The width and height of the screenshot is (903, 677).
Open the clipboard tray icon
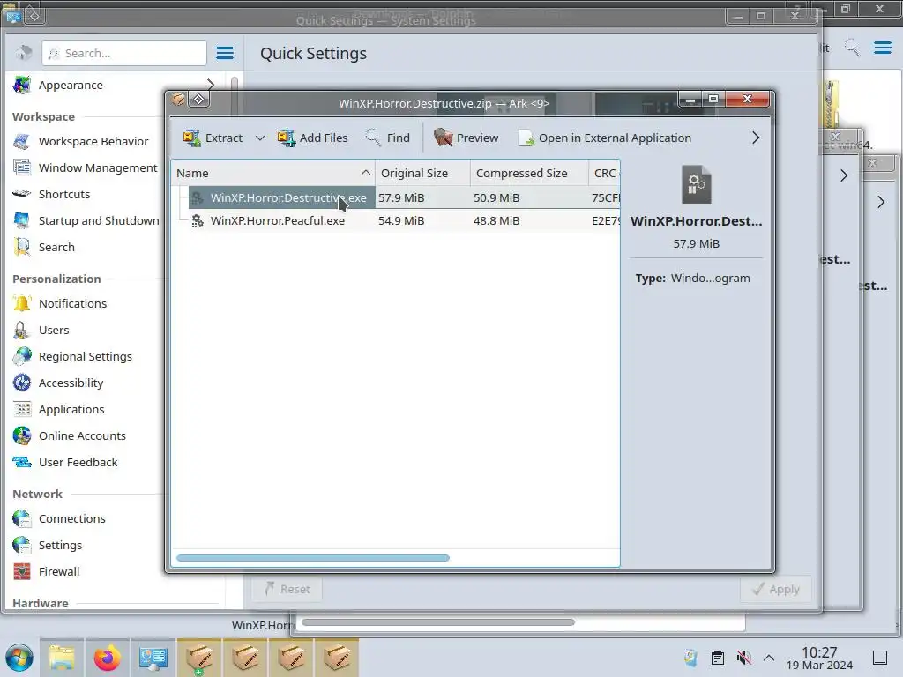(718, 658)
